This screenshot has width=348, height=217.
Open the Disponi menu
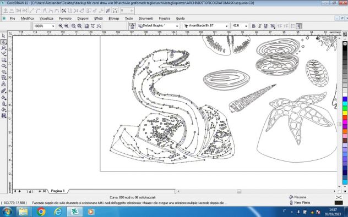point(83,18)
